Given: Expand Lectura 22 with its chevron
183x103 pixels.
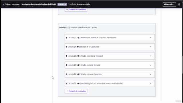Looking at the screenshot, I should pos(150,56).
